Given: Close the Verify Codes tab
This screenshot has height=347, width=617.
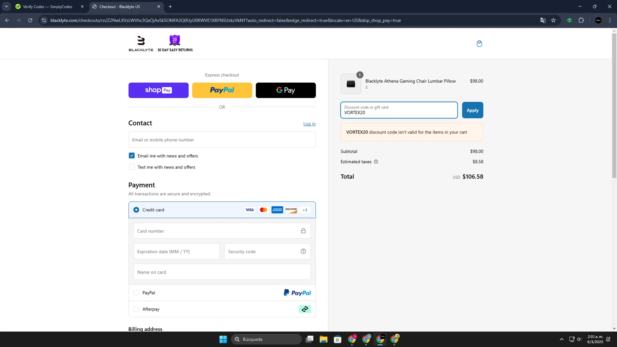Looking at the screenshot, I should point(82,7).
